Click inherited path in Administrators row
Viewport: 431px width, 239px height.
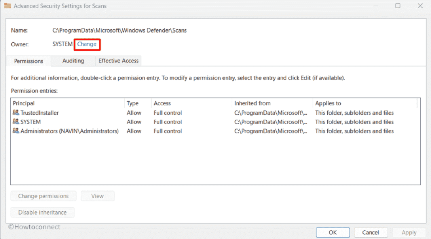tap(271, 131)
